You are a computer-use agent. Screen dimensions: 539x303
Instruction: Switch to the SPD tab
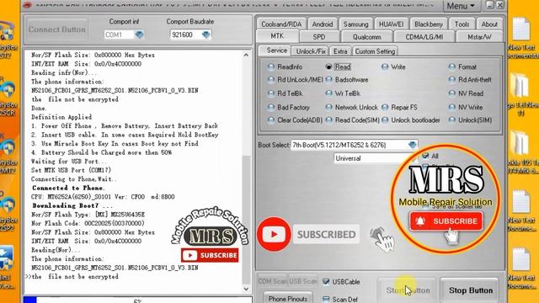click(319, 37)
